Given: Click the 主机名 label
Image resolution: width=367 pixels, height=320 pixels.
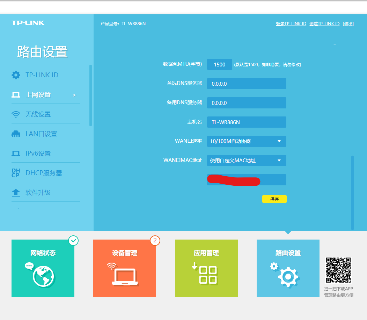Looking at the screenshot, I should click(x=194, y=122).
